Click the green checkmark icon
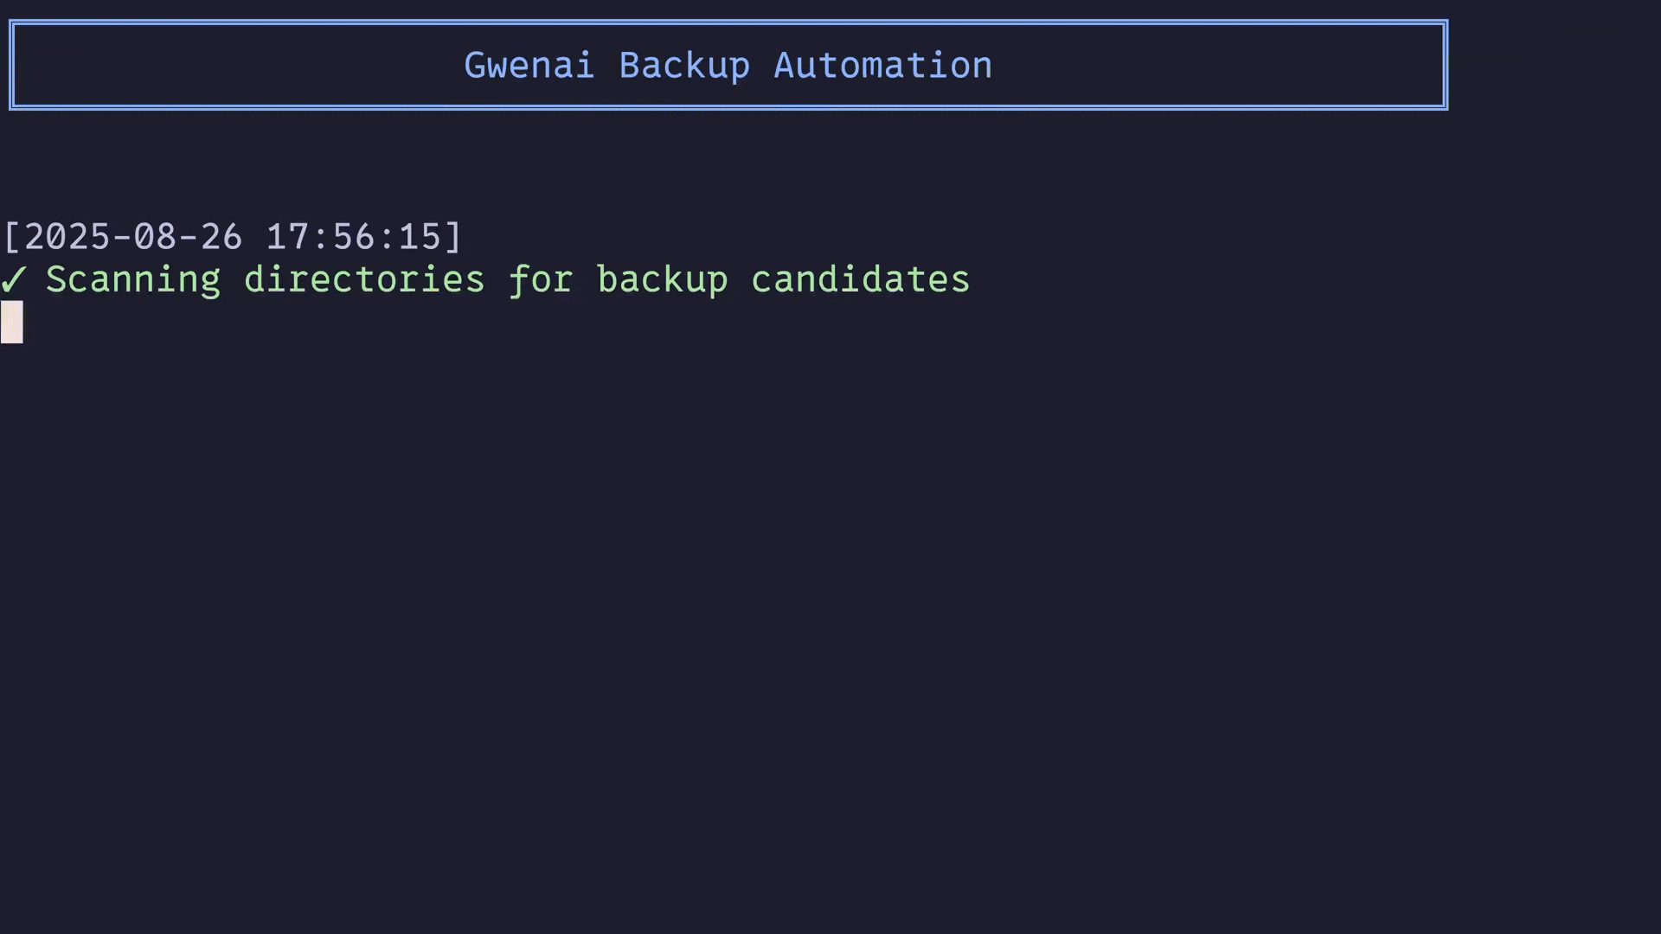 coord(14,280)
